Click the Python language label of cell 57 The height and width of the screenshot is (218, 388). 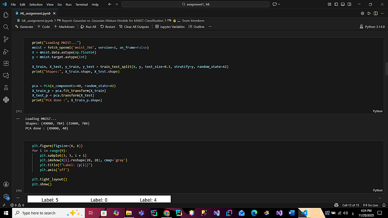[378, 111]
